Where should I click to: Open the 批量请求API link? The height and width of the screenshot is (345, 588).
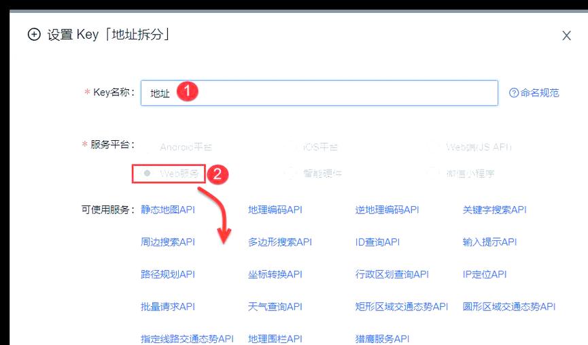pyautogui.click(x=168, y=306)
